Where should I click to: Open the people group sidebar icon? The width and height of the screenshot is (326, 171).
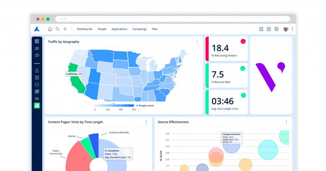coord(37,48)
